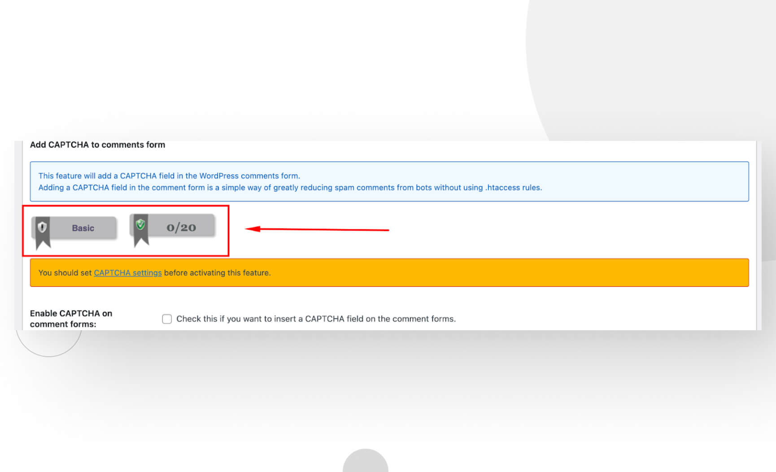The image size is (776, 472).
Task: Click the 0/20 security points badge
Action: [x=173, y=230]
